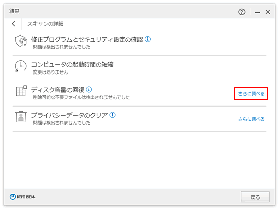Screen dimensions: 279x212
Task: Click the clock startup time icon
Action: point(21,66)
